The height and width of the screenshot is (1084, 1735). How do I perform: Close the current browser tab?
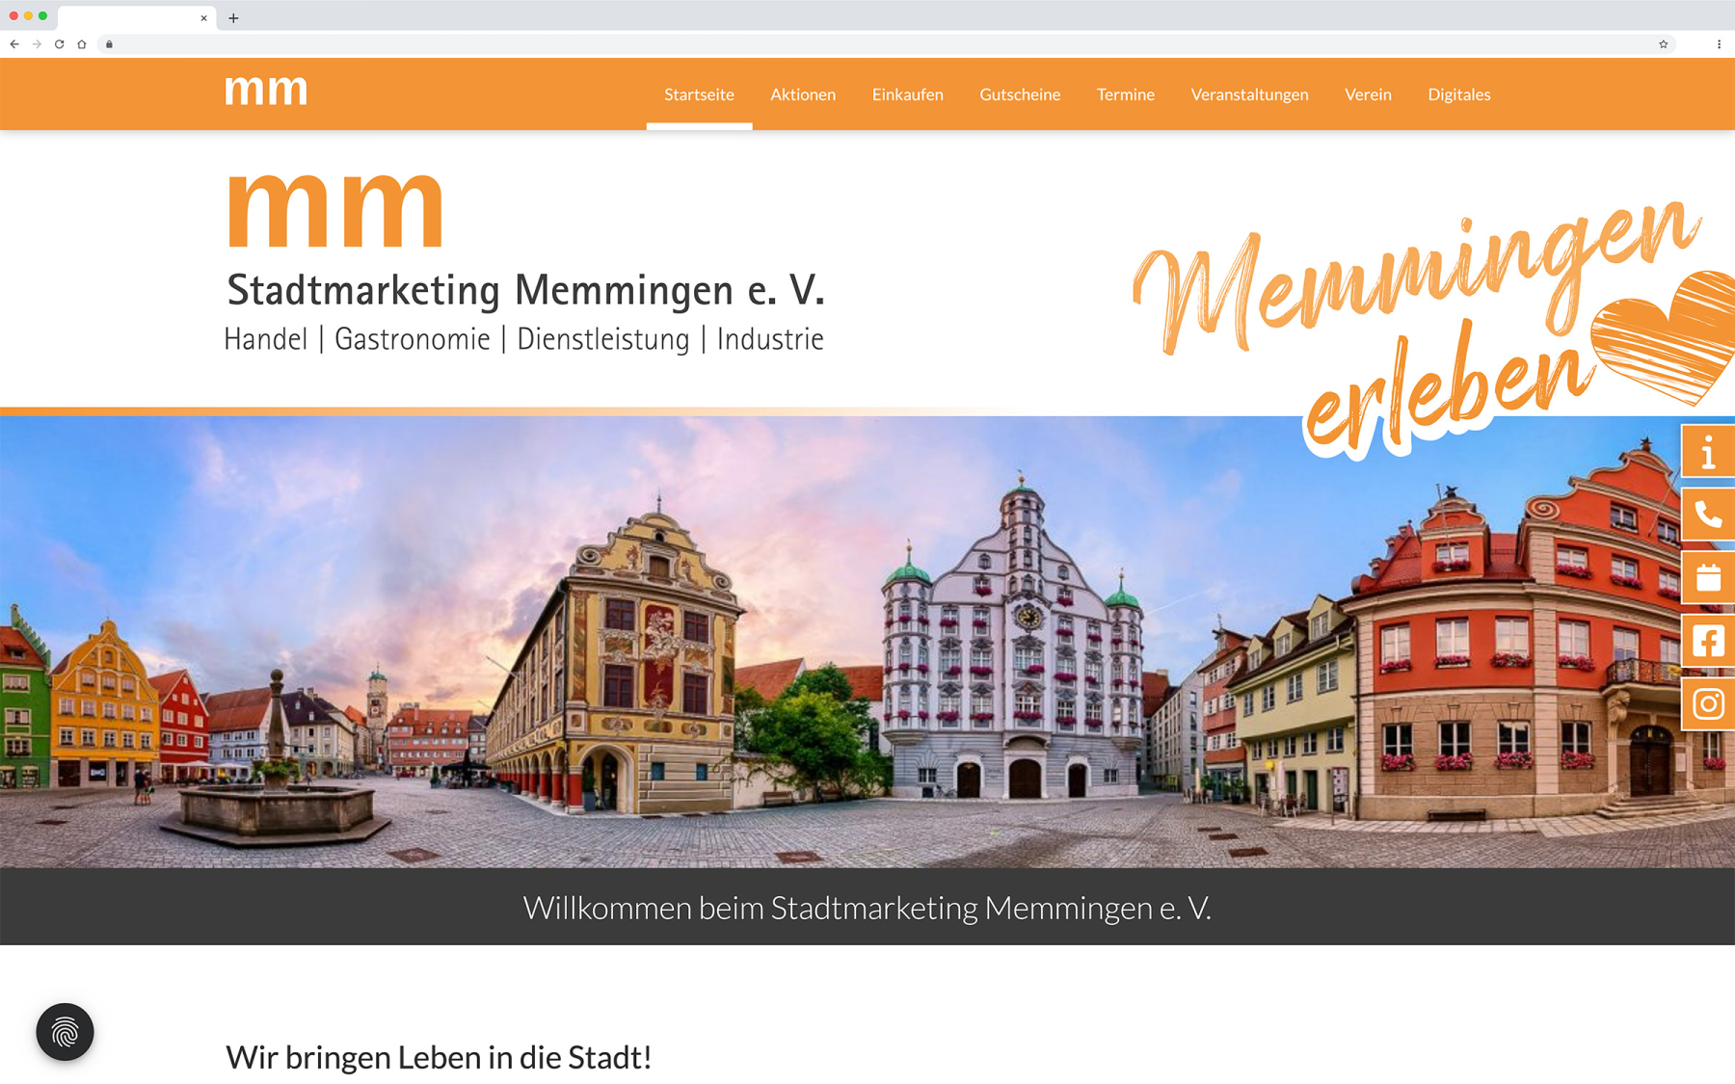203,18
